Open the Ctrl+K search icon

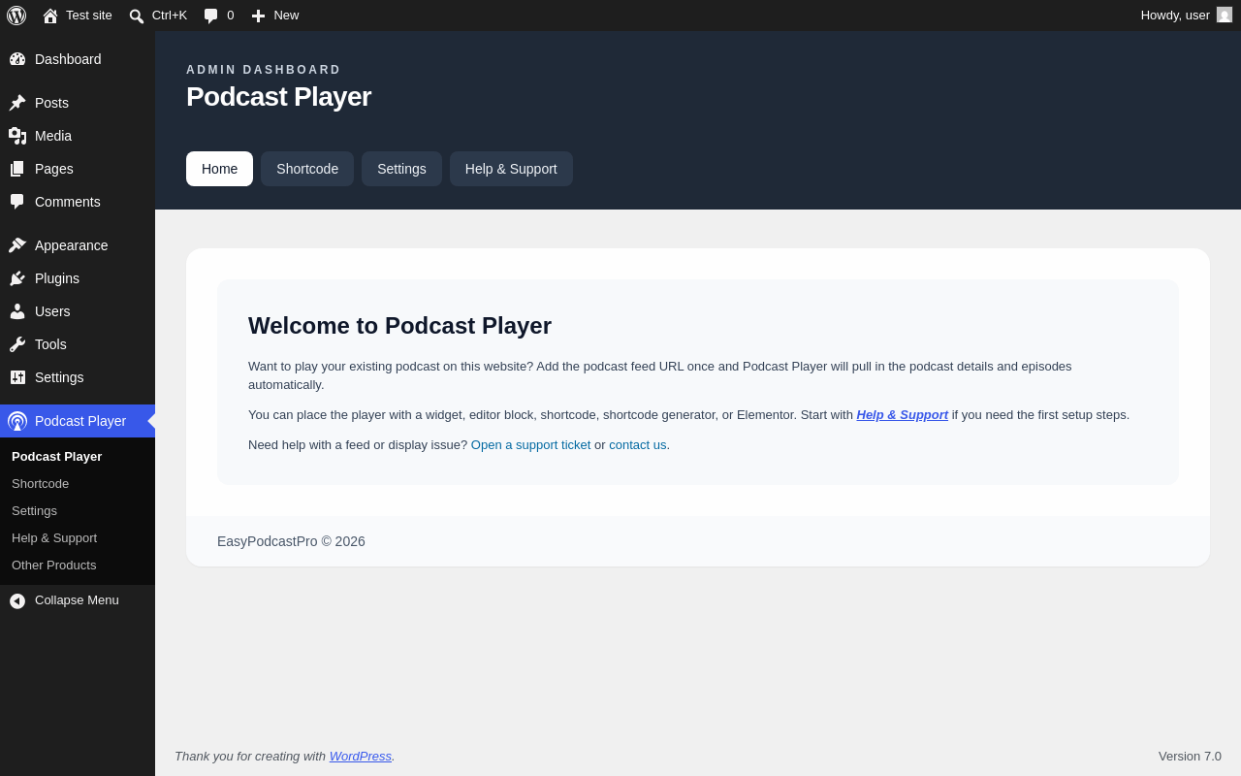click(x=137, y=16)
